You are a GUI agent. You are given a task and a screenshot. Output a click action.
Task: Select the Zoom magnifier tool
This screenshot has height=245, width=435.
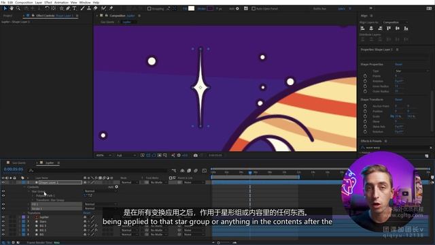coord(18,9)
